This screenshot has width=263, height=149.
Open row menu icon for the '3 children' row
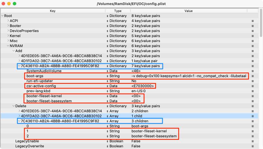[253, 121]
